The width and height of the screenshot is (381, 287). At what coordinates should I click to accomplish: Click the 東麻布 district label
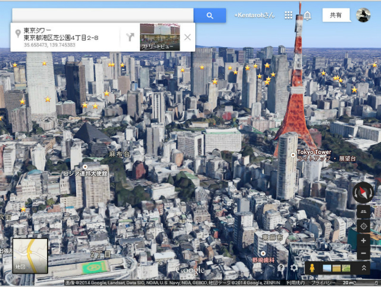coord(273,237)
